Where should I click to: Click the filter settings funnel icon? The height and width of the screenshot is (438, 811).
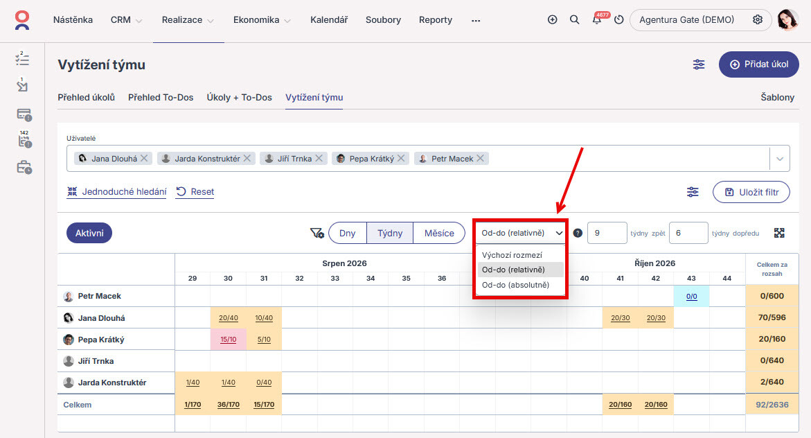pyautogui.click(x=317, y=234)
